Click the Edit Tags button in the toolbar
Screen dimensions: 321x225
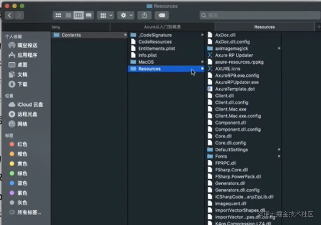(162, 15)
